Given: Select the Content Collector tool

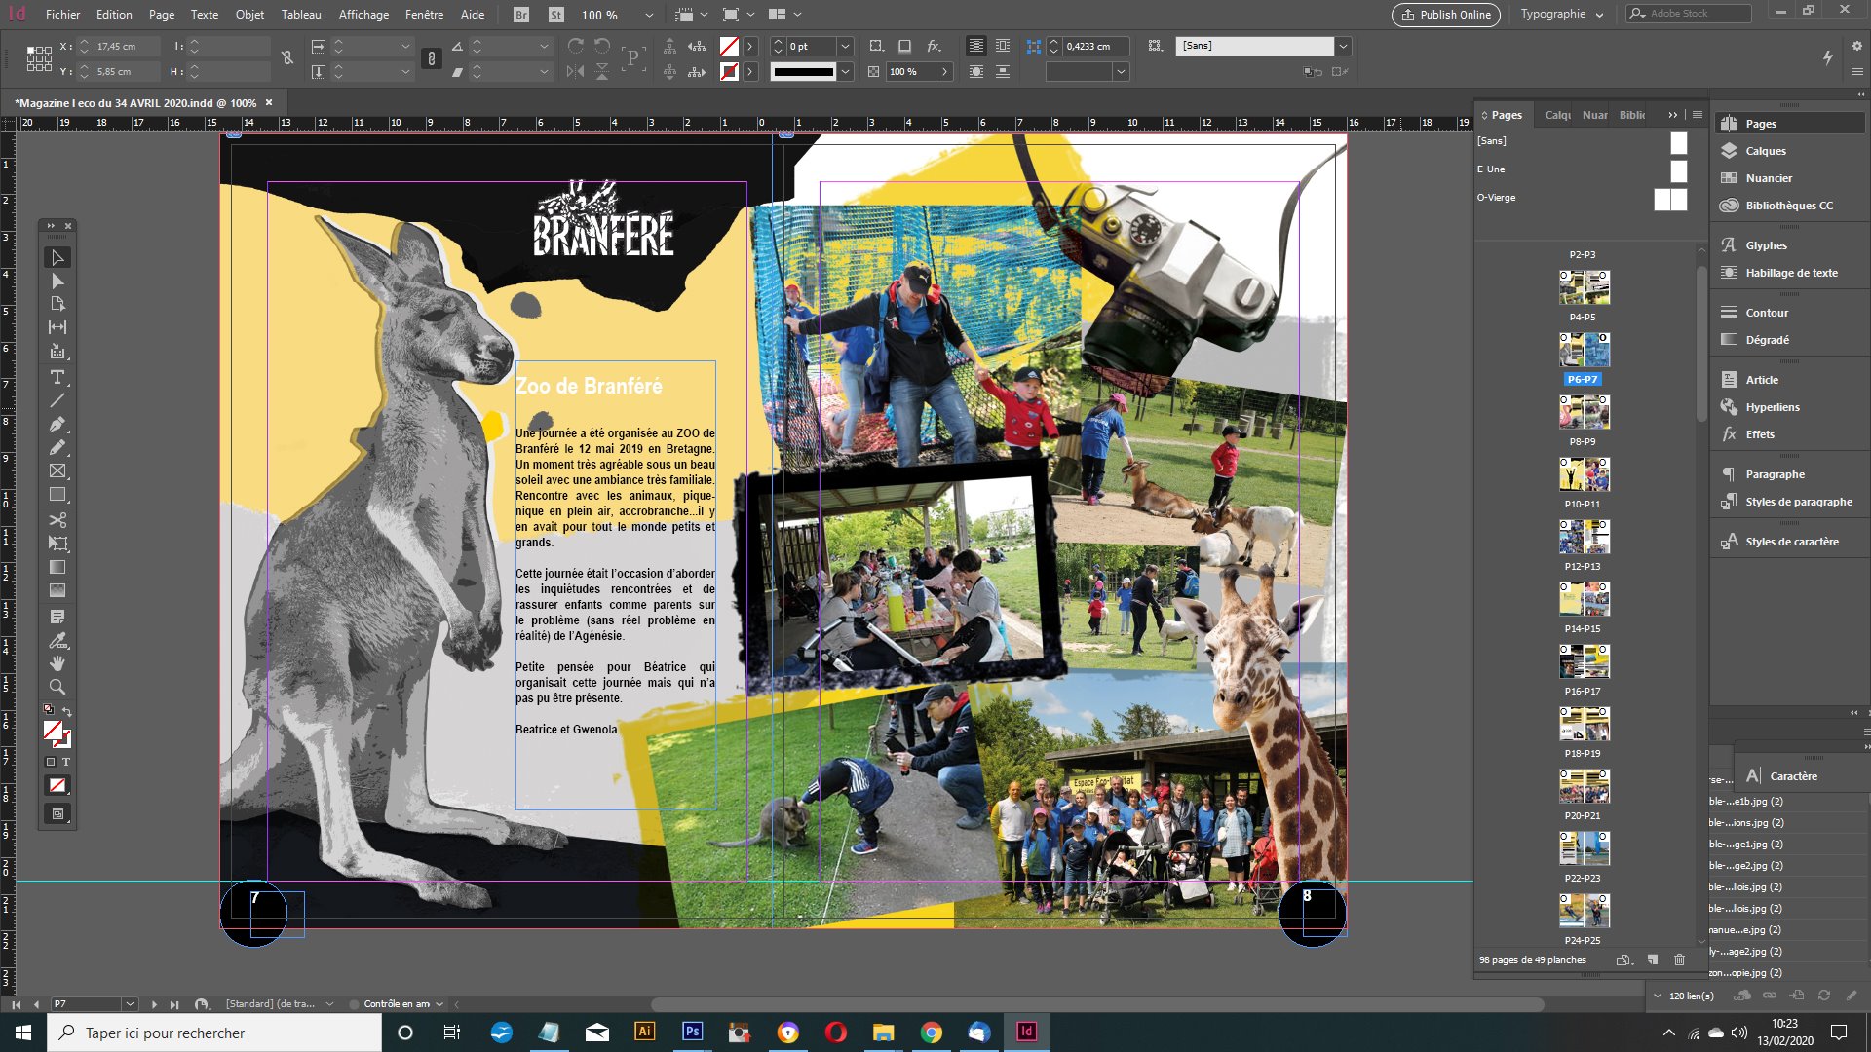Looking at the screenshot, I should coord(57,351).
